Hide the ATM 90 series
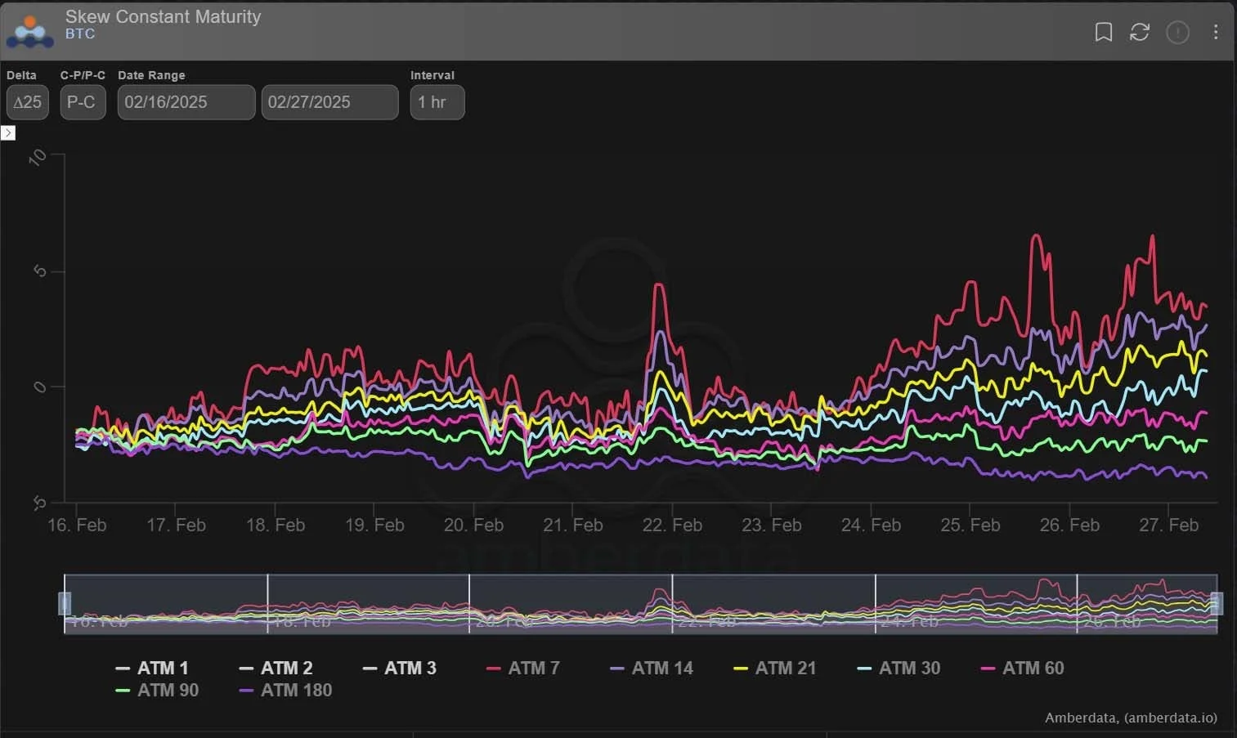This screenshot has width=1237, height=738. 157,690
